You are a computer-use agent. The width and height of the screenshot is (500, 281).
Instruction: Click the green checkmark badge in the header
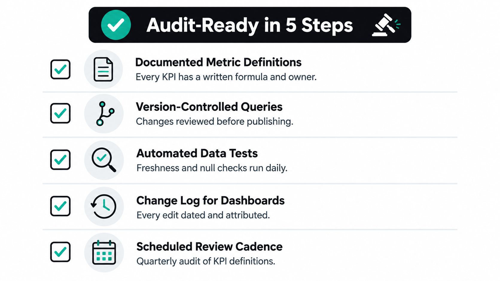(x=116, y=25)
